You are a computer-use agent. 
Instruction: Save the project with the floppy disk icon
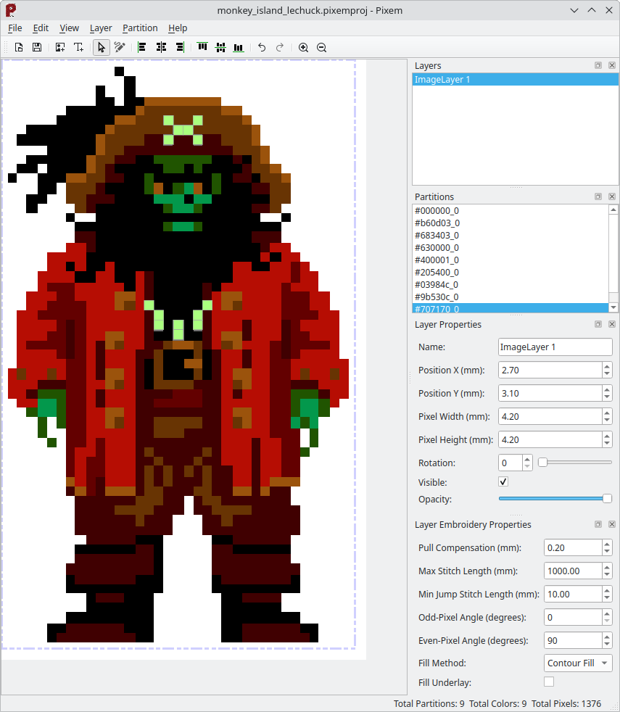[x=37, y=47]
